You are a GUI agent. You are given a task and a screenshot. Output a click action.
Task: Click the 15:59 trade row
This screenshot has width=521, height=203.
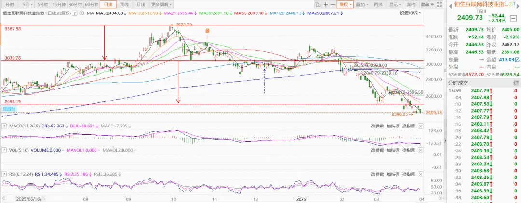[x=483, y=91]
